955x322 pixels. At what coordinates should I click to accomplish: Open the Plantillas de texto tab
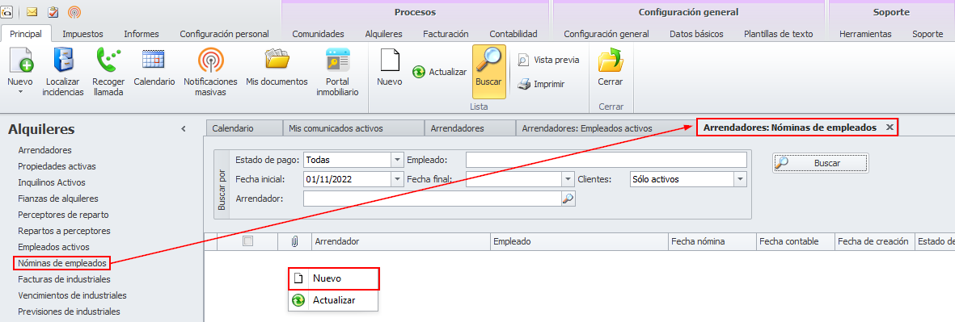point(779,34)
